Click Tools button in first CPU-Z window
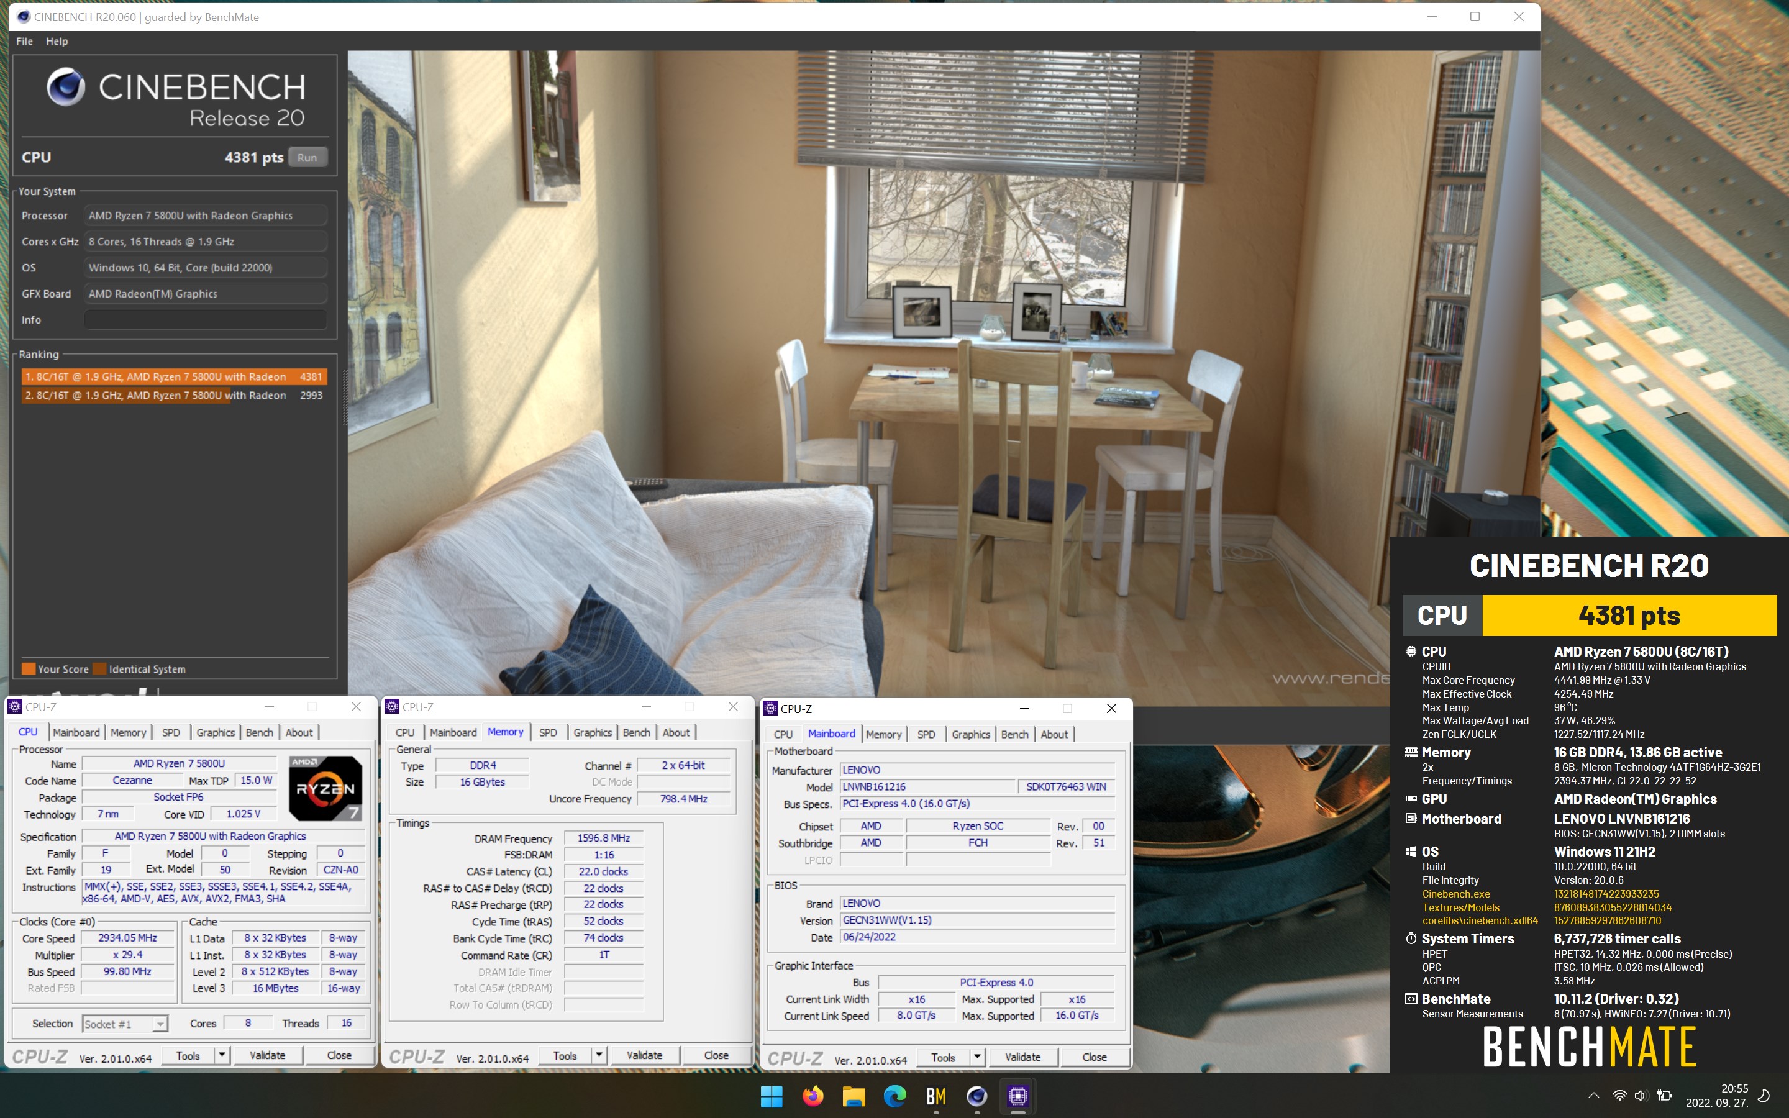This screenshot has width=1789, height=1118. [188, 1055]
